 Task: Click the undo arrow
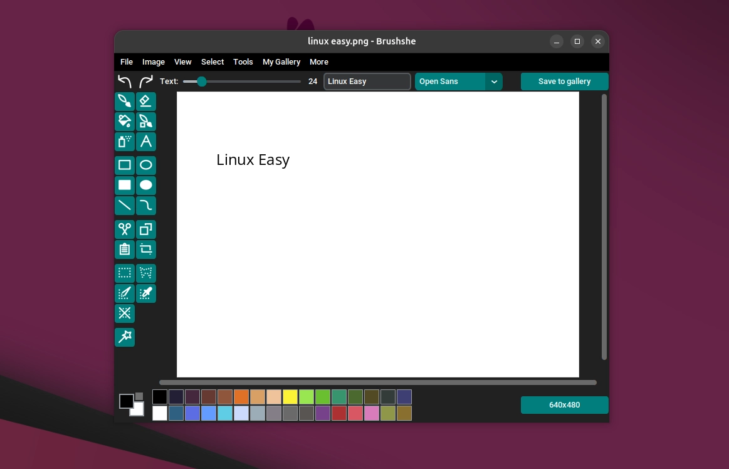125,82
